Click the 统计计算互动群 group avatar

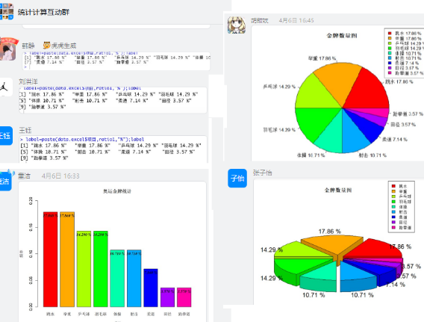tap(7, 11)
